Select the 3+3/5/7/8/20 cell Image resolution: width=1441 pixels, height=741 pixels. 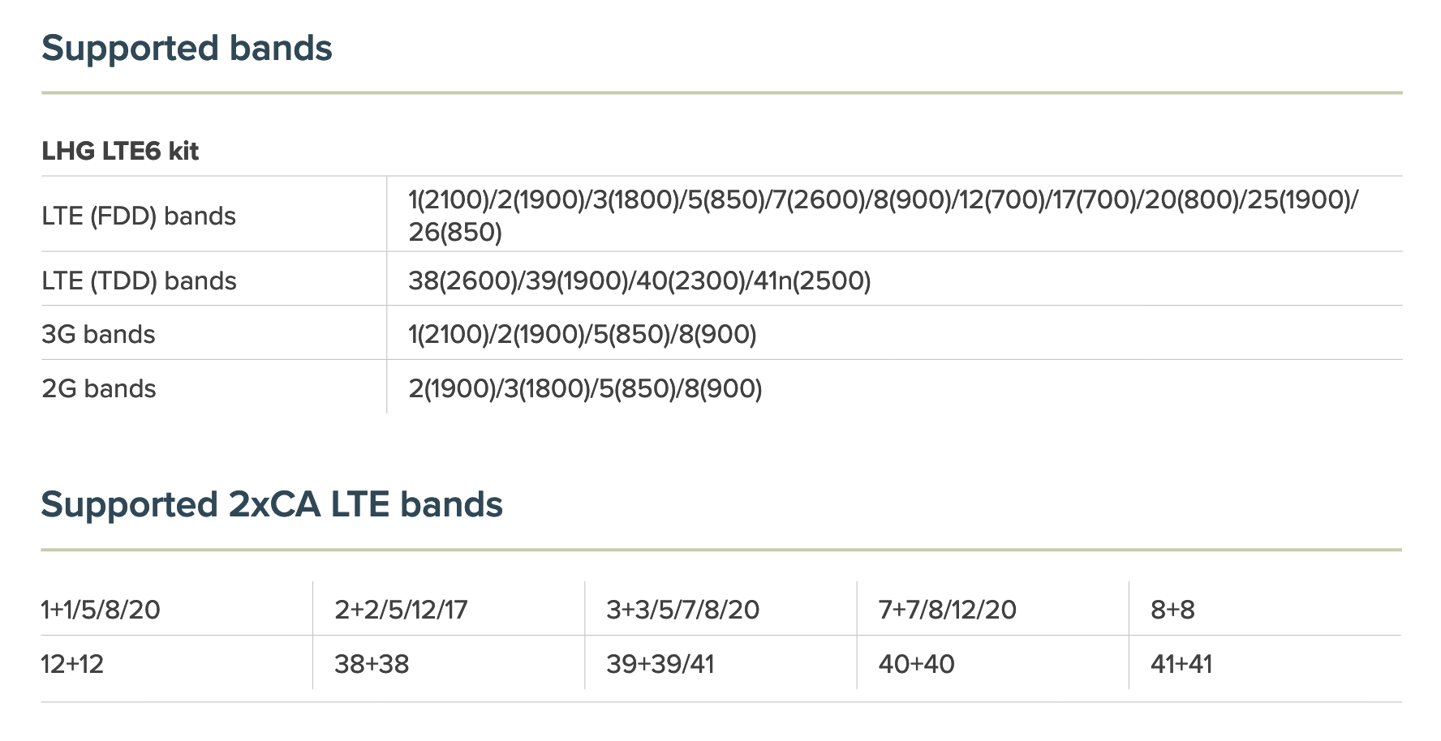click(x=682, y=610)
